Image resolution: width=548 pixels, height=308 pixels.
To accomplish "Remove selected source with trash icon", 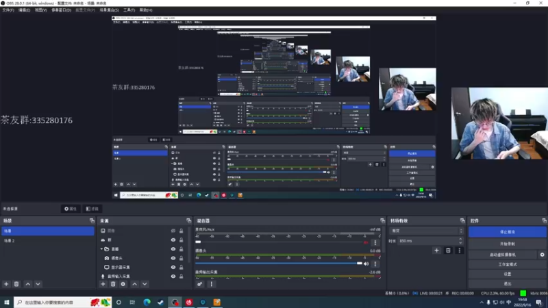I will tap(113, 284).
